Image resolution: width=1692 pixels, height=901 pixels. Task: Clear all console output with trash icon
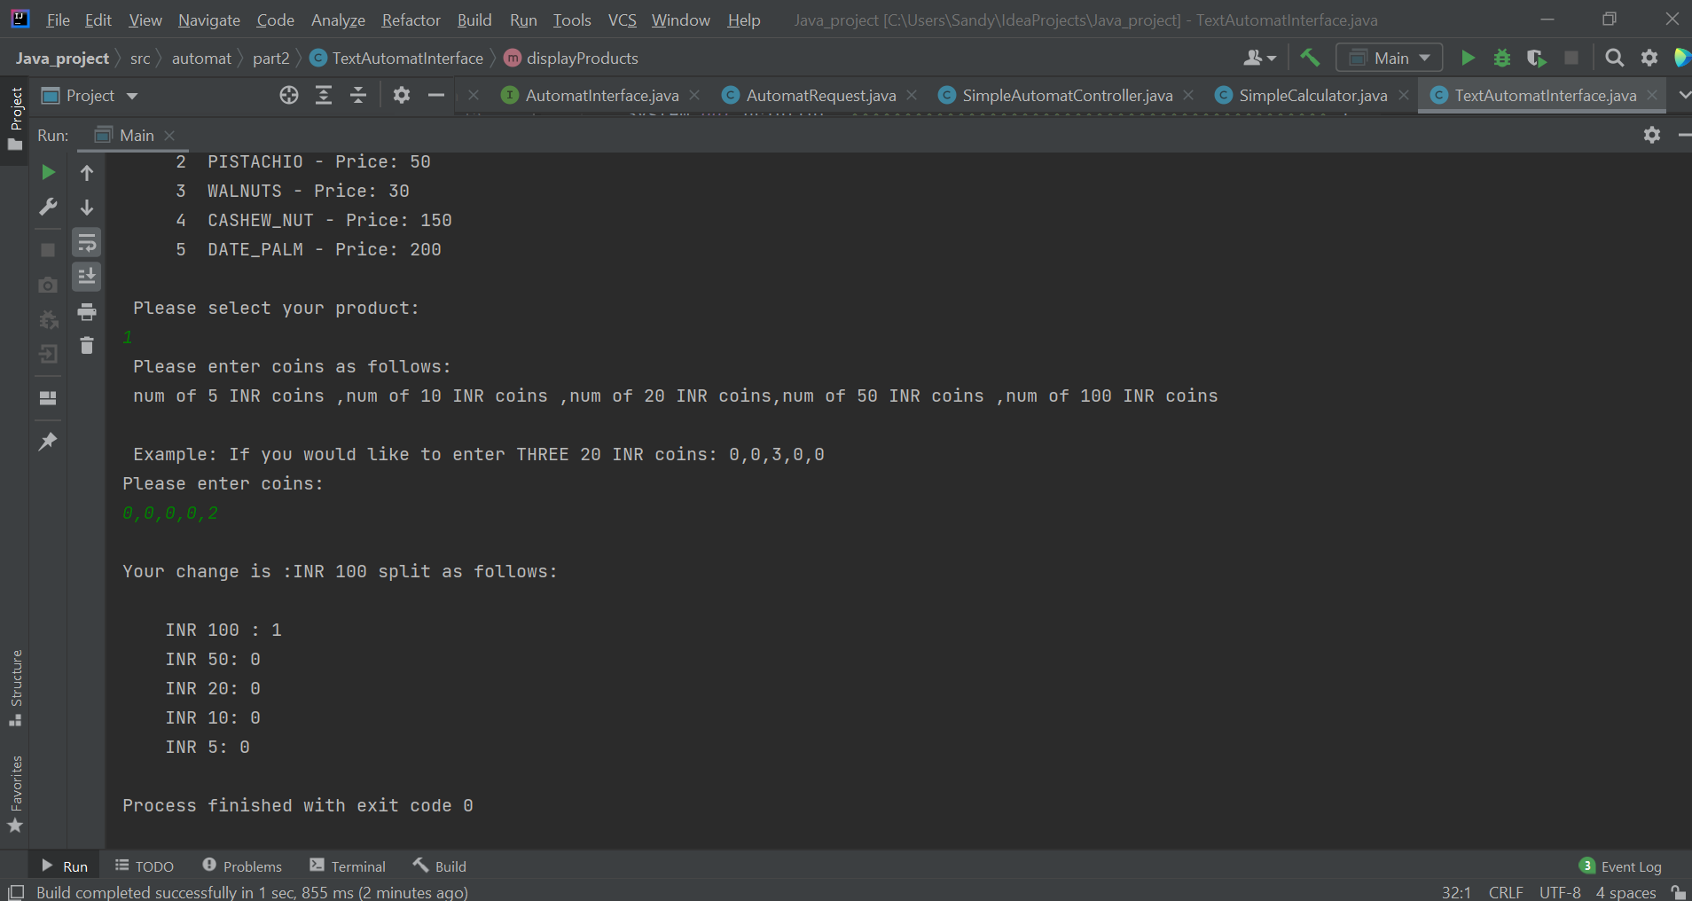point(86,346)
